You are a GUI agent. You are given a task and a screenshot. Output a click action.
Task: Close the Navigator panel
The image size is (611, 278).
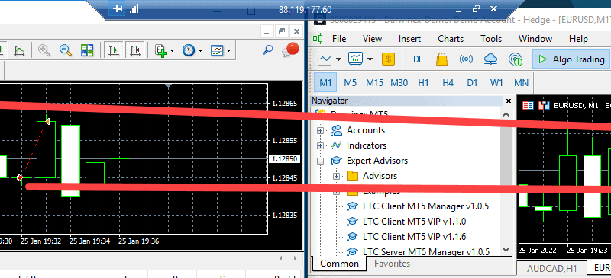pos(508,101)
